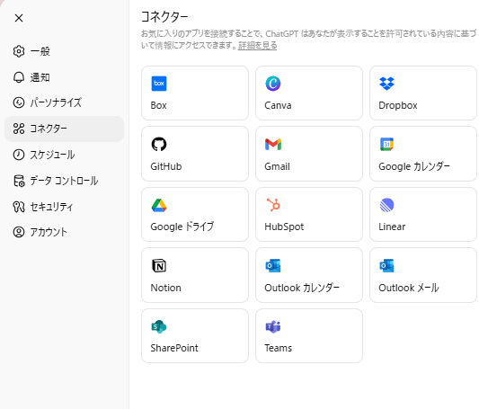Open the 詳細を見る link
The height and width of the screenshot is (409, 479).
258,46
